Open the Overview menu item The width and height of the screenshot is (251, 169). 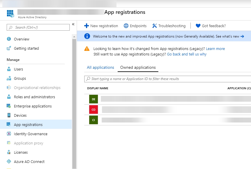pyautogui.click(x=21, y=39)
